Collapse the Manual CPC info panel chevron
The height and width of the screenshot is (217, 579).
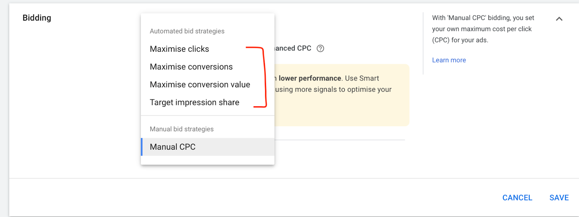[x=559, y=19]
